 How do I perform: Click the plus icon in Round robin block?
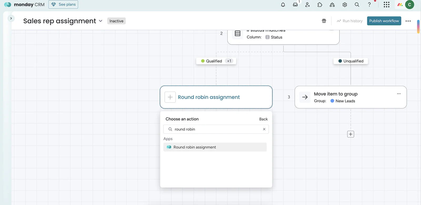tap(170, 97)
